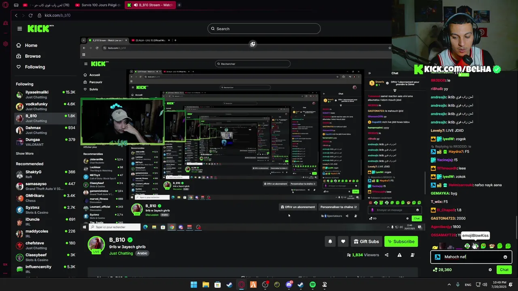The height and width of the screenshot is (291, 518).
Task: Show hidden system tray icons
Action: pyautogui.click(x=448, y=285)
